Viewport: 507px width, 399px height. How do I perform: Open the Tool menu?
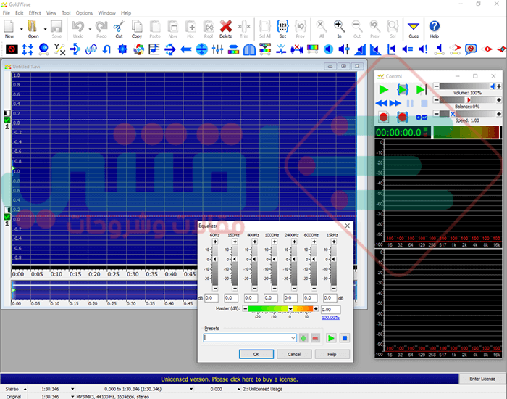click(x=66, y=13)
